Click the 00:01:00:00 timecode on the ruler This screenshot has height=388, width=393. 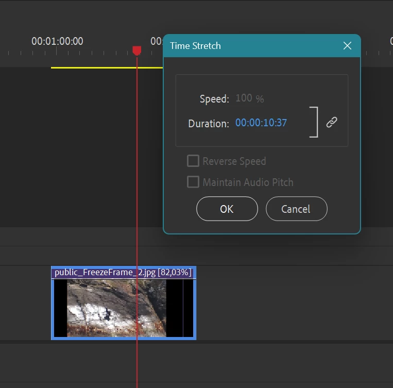57,41
